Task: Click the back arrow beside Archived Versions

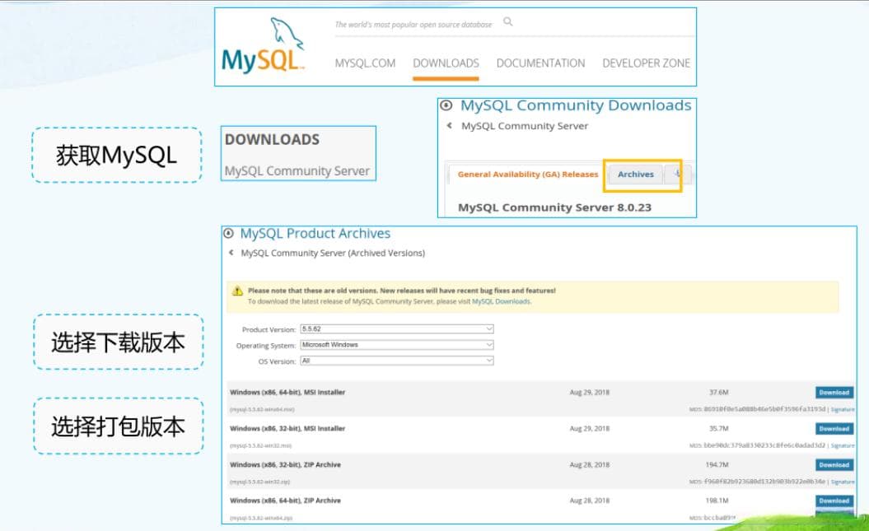Action: [231, 253]
